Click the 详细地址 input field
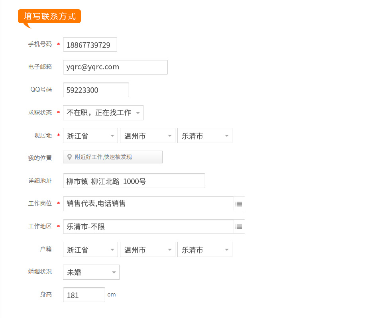The width and height of the screenshot is (391, 318). tap(134, 181)
